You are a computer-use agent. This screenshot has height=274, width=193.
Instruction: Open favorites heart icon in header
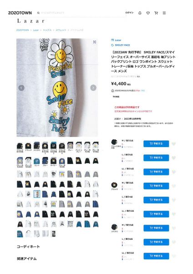pos(148,13)
